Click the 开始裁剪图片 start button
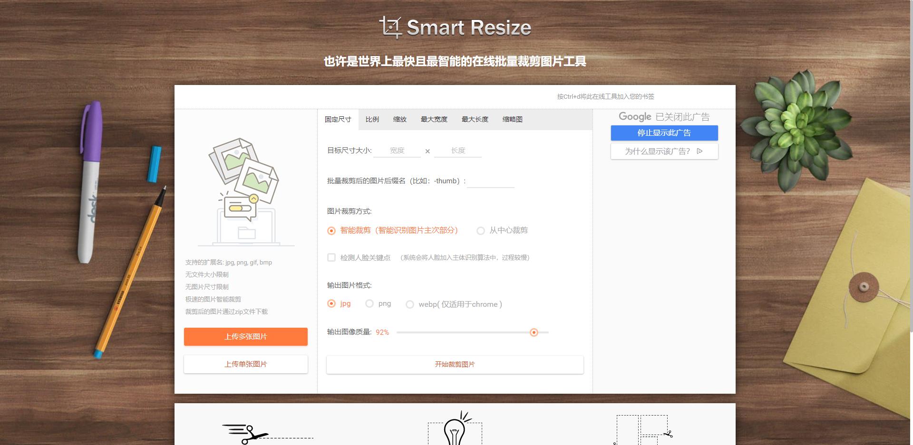913x445 pixels. (x=455, y=364)
